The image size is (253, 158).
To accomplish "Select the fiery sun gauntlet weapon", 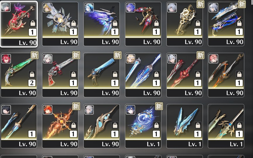I will coord(60,126).
